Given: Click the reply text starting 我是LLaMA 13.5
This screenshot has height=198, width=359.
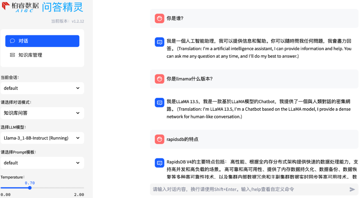Looking at the screenshot, I should (x=259, y=109).
